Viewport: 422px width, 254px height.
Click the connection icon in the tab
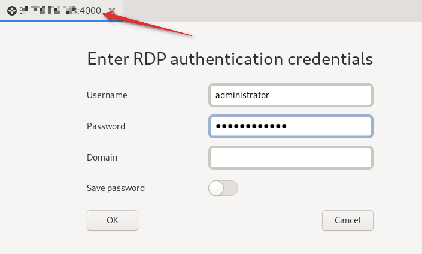tap(11, 10)
